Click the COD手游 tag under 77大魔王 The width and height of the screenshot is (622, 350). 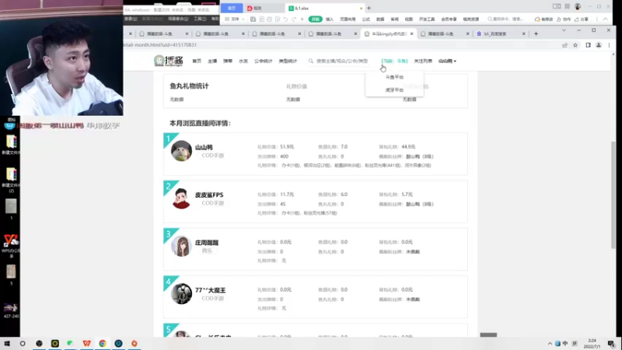pyautogui.click(x=212, y=299)
